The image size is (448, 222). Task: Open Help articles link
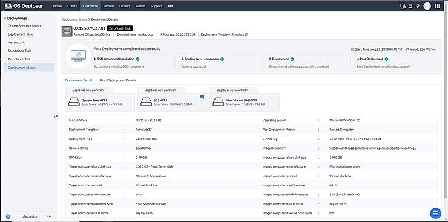click(x=28, y=217)
